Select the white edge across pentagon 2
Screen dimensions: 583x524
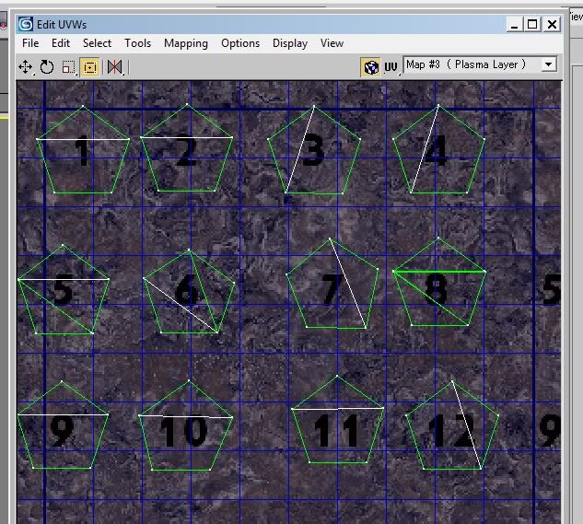point(187,137)
